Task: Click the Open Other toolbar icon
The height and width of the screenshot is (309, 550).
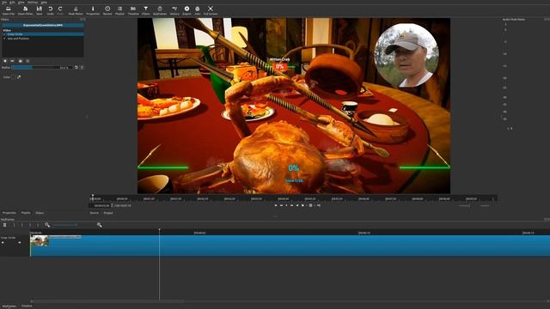Action: [25, 10]
